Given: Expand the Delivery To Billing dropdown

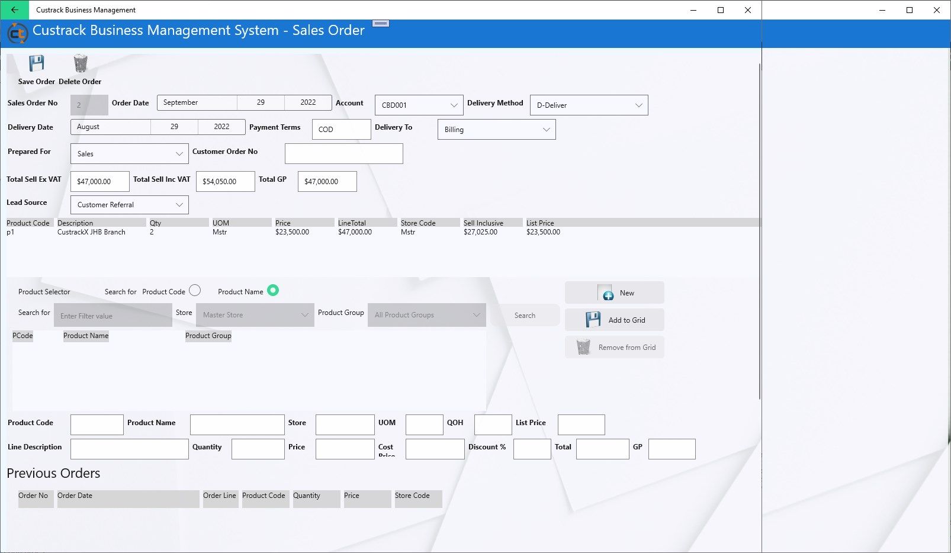Looking at the screenshot, I should [497, 129].
